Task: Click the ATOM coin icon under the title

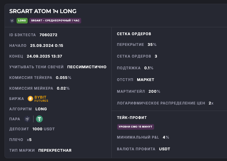Action: (12, 20)
